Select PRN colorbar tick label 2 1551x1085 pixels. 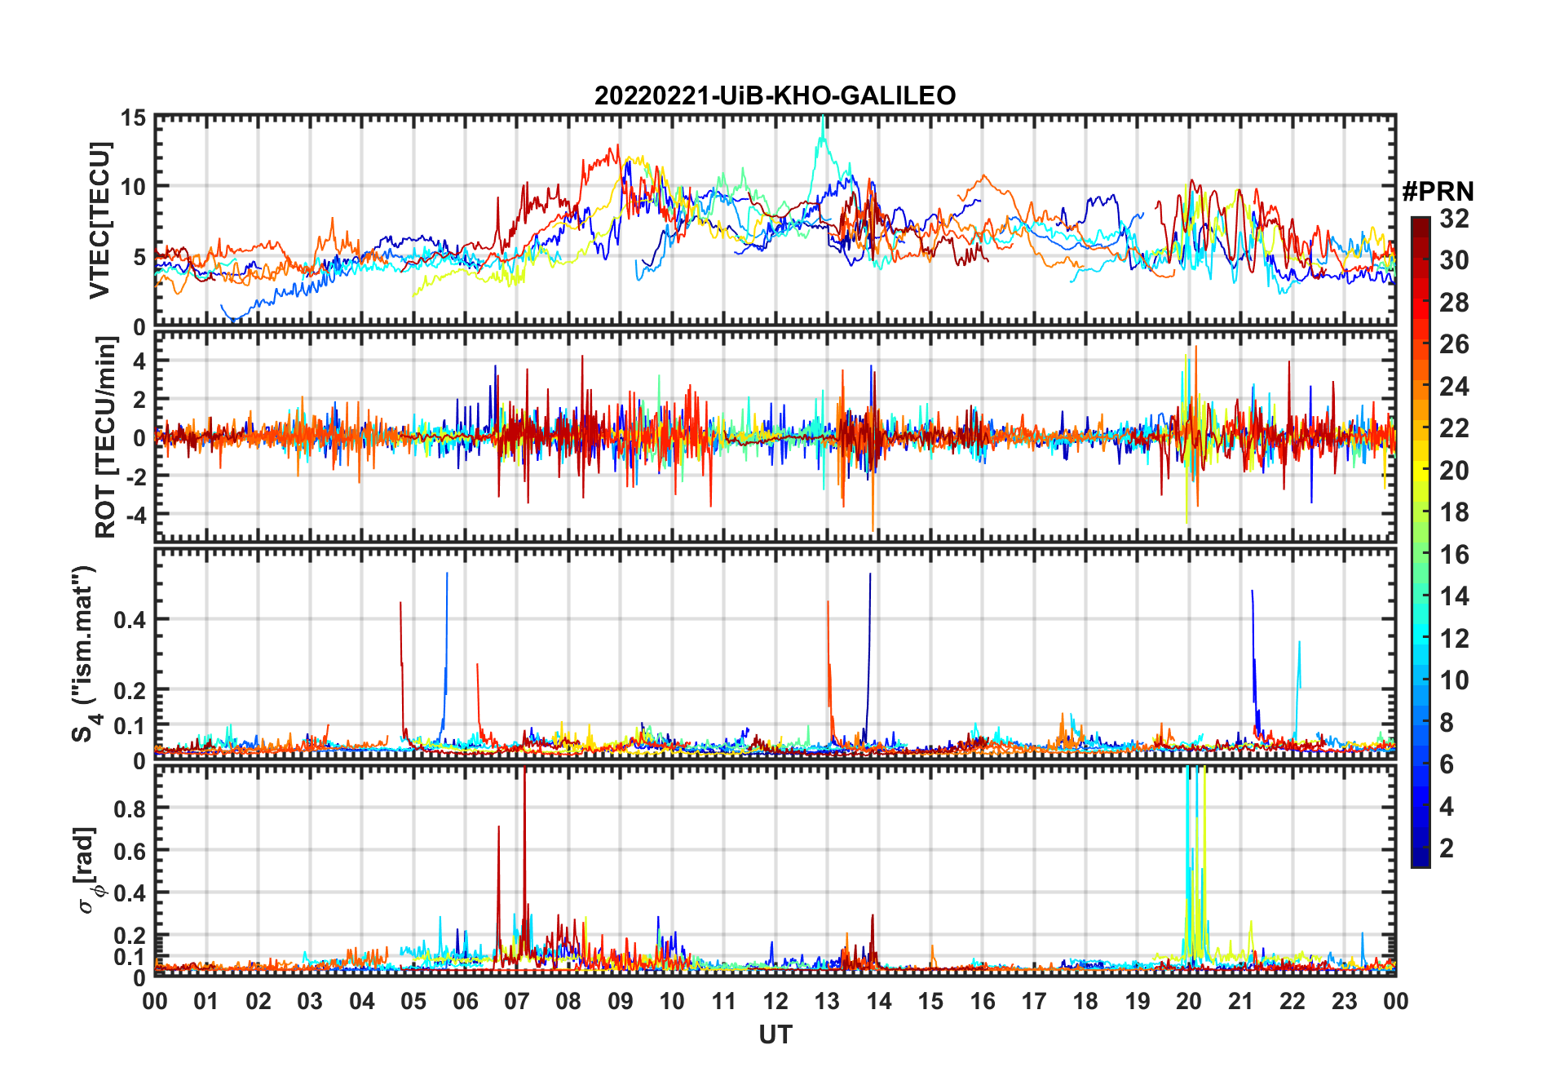point(1447,848)
